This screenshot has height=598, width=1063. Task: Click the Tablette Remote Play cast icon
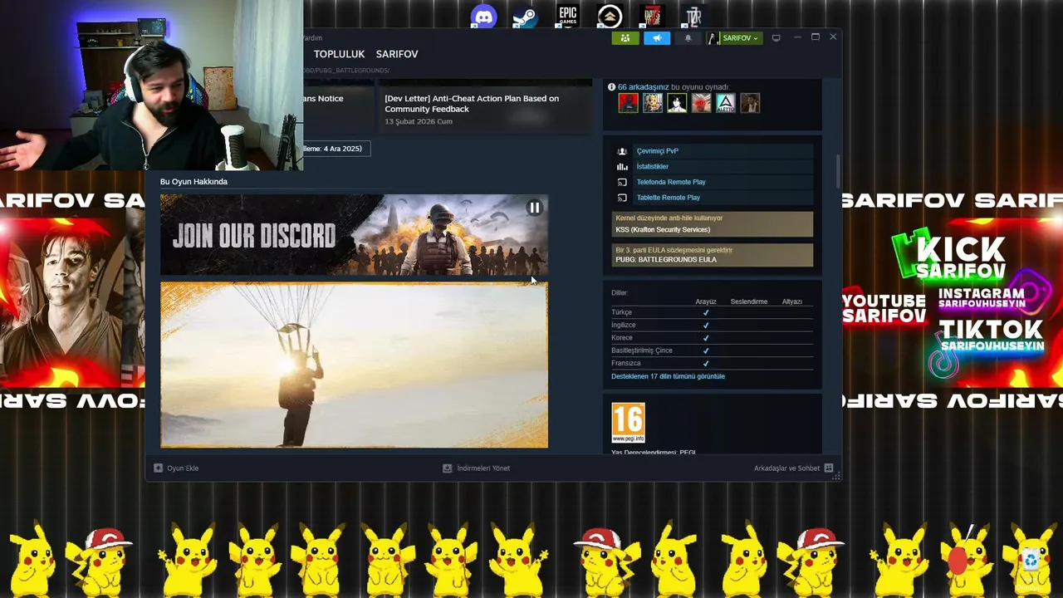tap(622, 198)
